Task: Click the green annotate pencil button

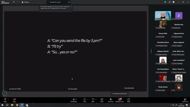Action: point(4,93)
